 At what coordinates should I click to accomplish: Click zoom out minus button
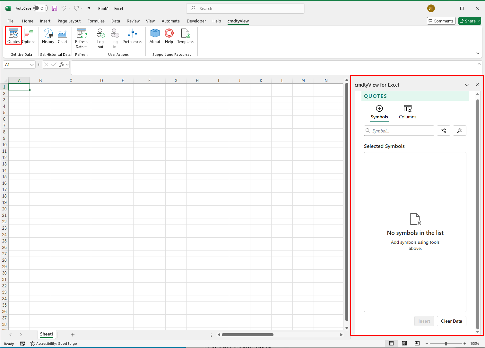coord(427,344)
